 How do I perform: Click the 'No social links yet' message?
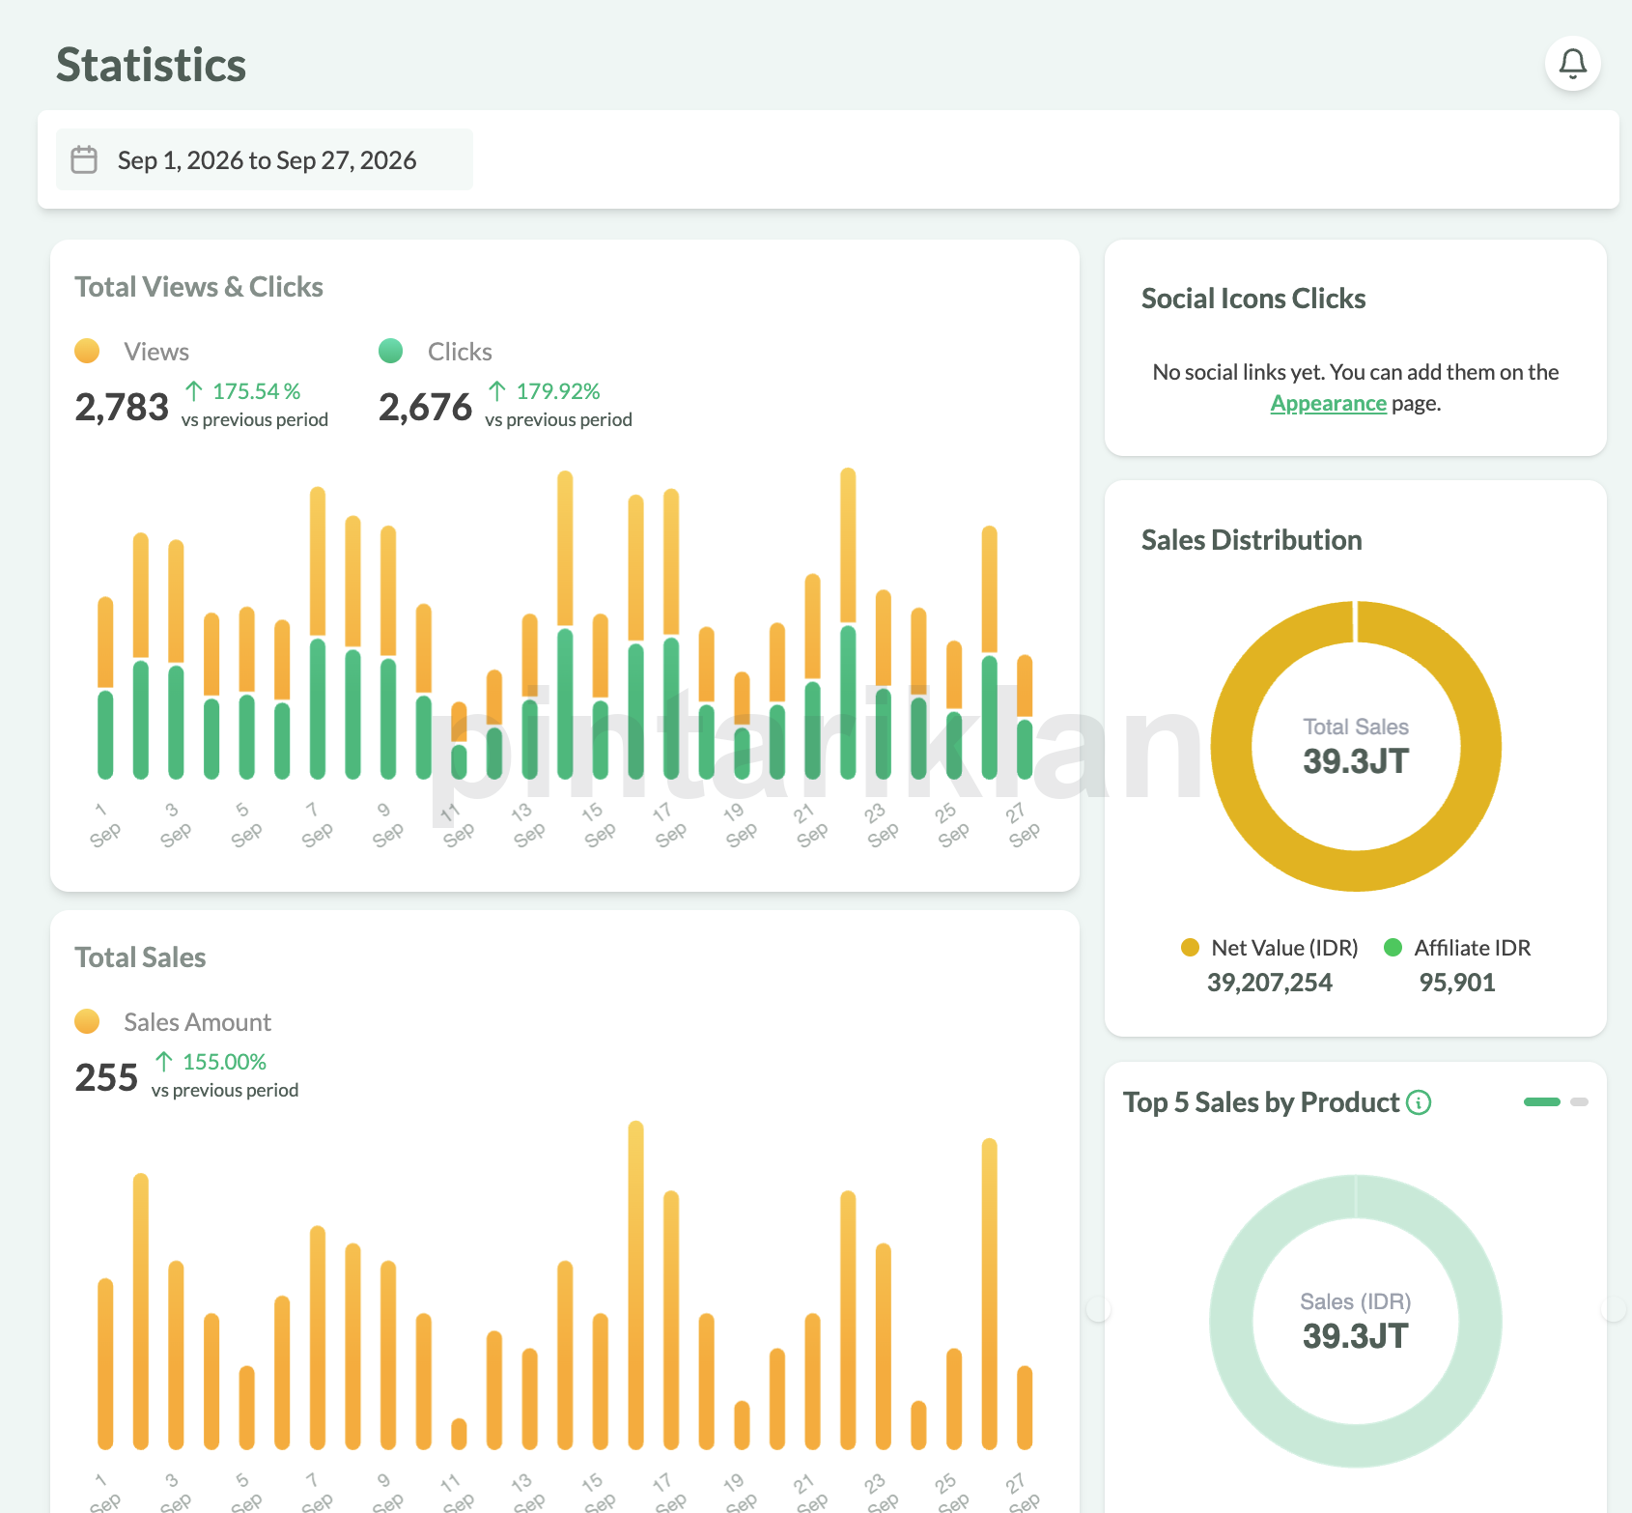coord(1356,387)
